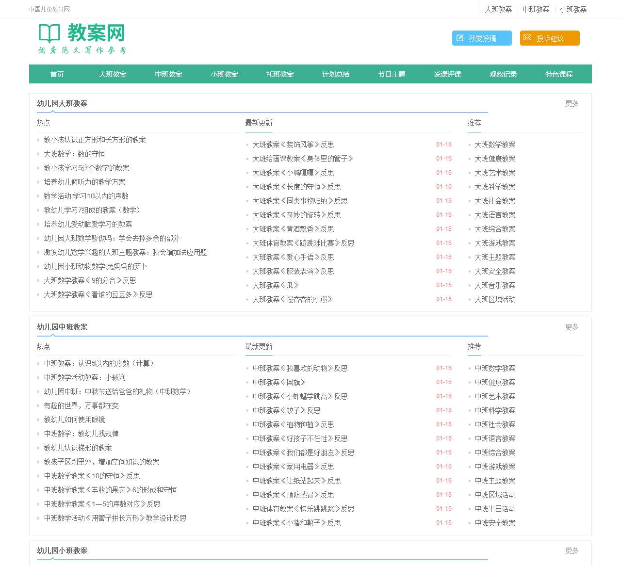Click the edit icon on 我要投稿
The height and width of the screenshot is (566, 621).
coord(460,38)
